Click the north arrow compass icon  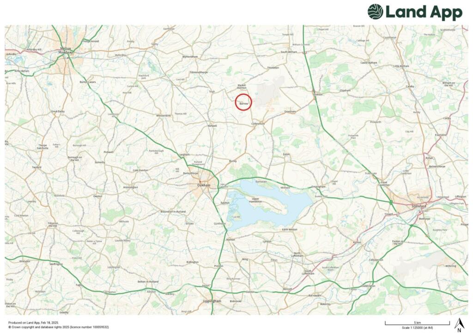point(459,325)
